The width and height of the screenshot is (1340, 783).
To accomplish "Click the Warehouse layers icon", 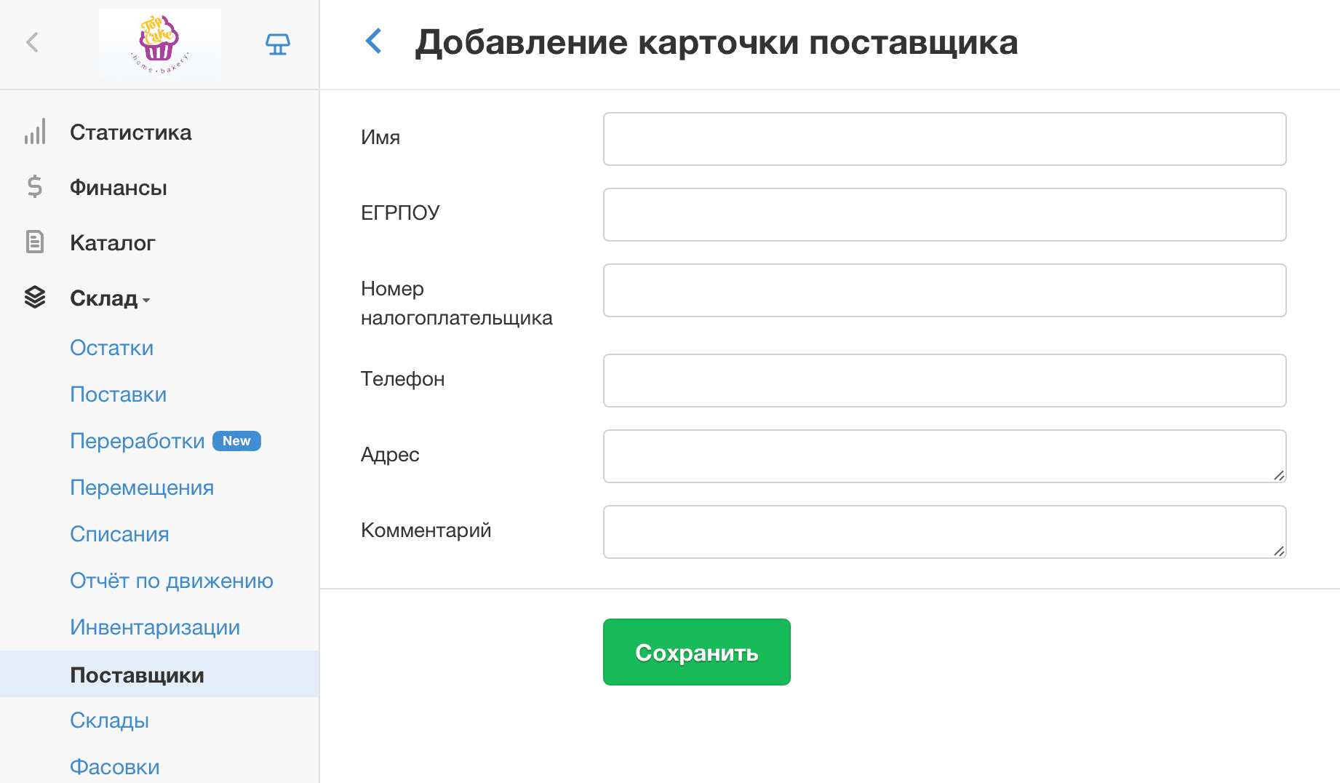I will click(35, 298).
